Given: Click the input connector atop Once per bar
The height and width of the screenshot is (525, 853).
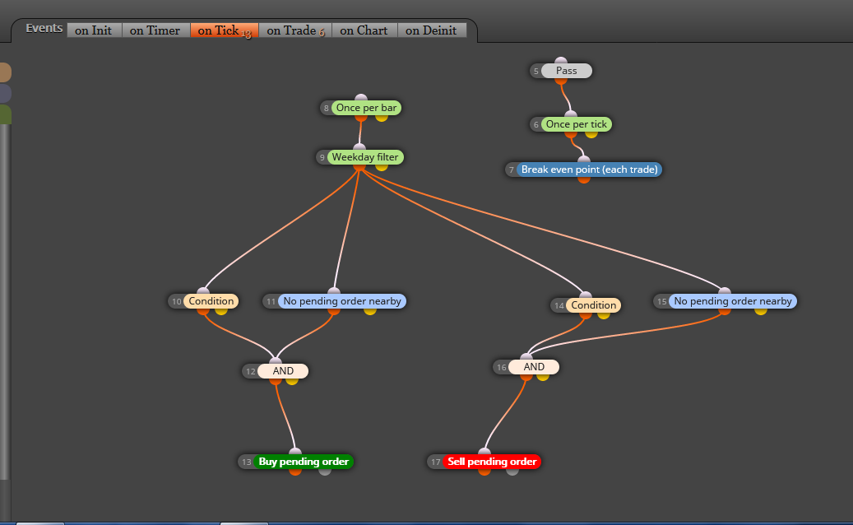Looking at the screenshot, I should [360, 98].
